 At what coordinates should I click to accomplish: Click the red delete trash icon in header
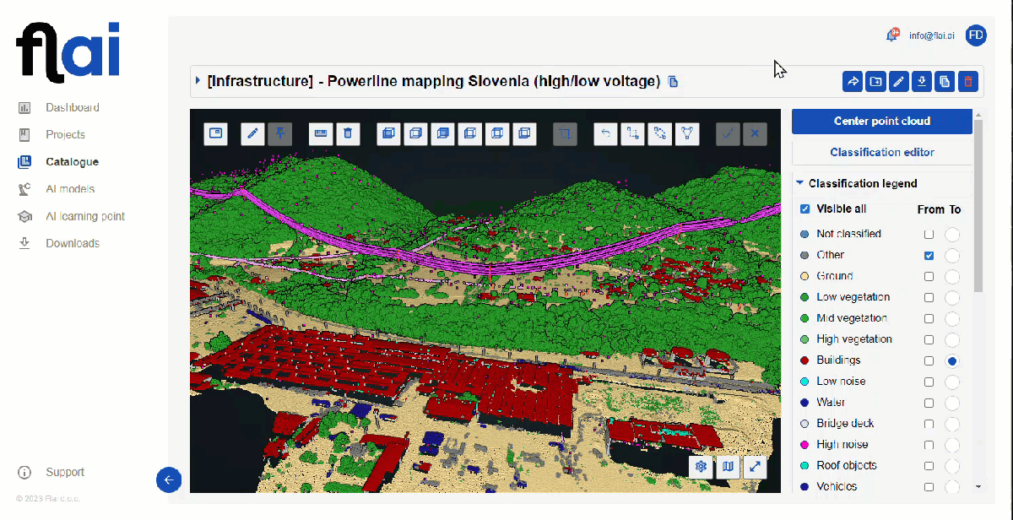(968, 82)
